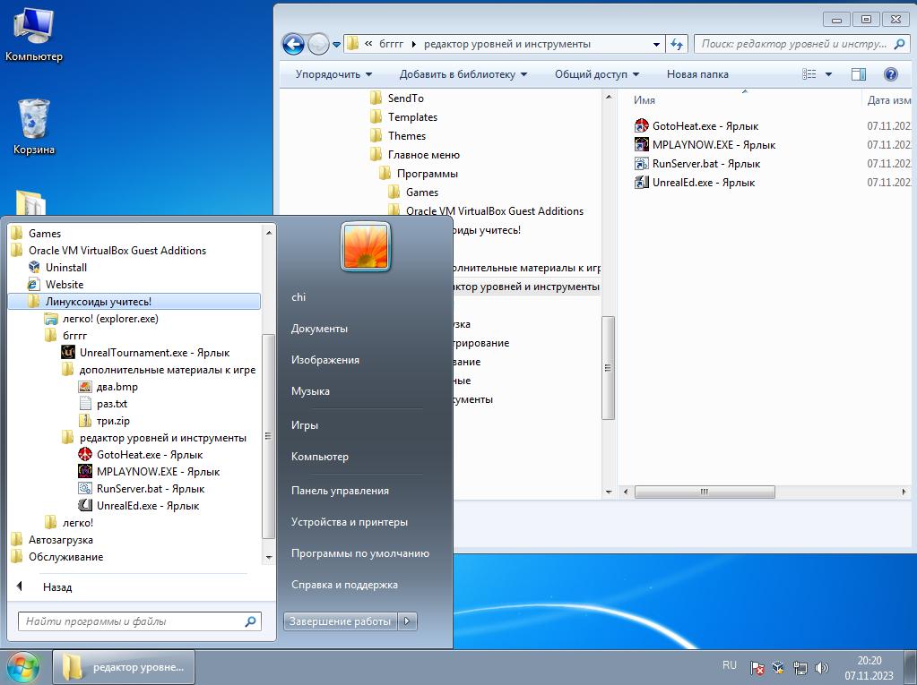Image resolution: width=917 pixels, height=685 pixels.
Task: Run RunServer.bat shortcut in Explorer file list
Action: pyautogui.click(x=705, y=164)
